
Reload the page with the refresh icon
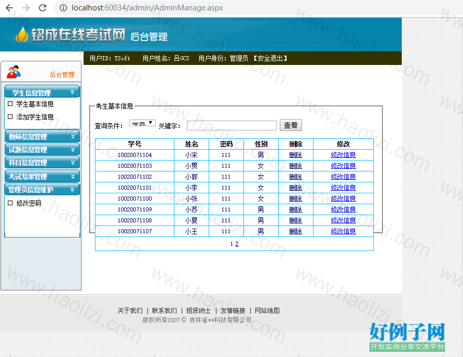pos(43,8)
